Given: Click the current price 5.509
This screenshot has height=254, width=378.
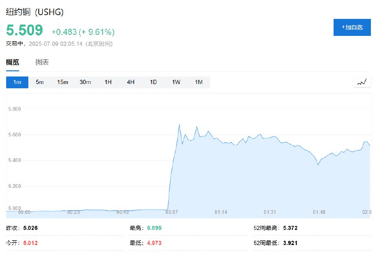Looking at the screenshot, I should [25, 30].
